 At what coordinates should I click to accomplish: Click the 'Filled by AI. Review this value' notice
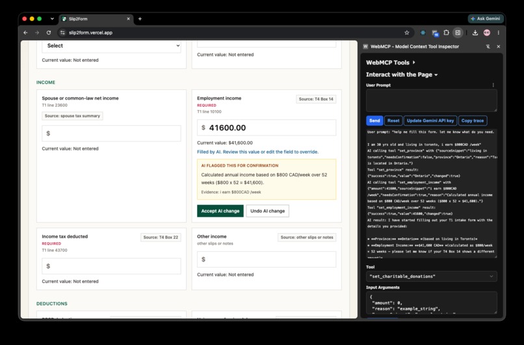[x=257, y=152]
